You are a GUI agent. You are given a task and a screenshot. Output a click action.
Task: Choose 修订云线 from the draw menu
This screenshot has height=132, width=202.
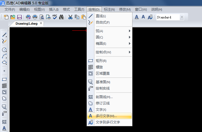tap(110, 103)
